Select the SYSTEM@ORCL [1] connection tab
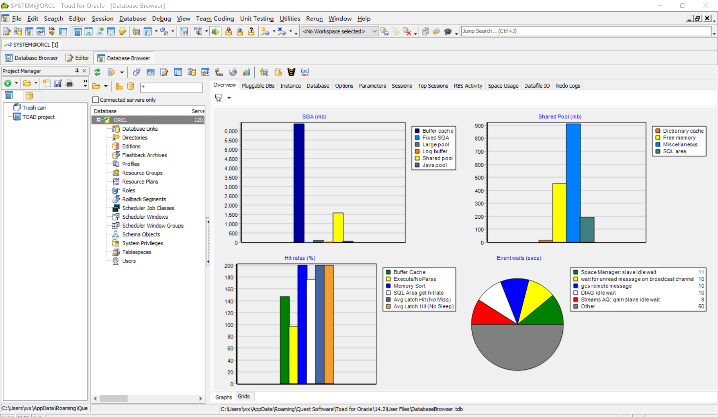 point(32,45)
